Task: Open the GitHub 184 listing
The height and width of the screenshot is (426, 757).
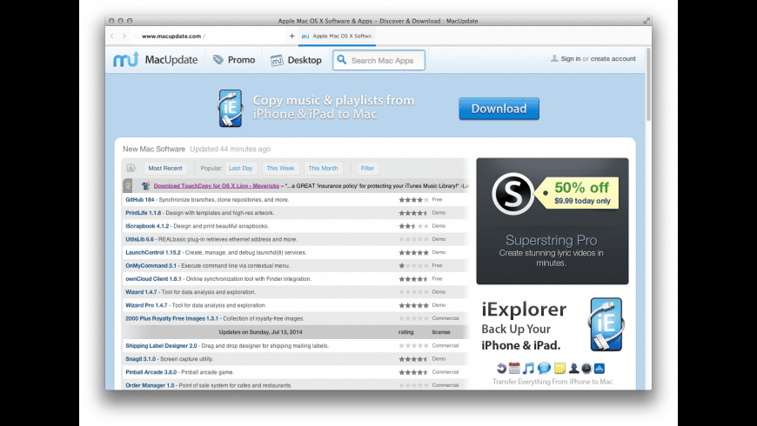Action: (x=140, y=199)
